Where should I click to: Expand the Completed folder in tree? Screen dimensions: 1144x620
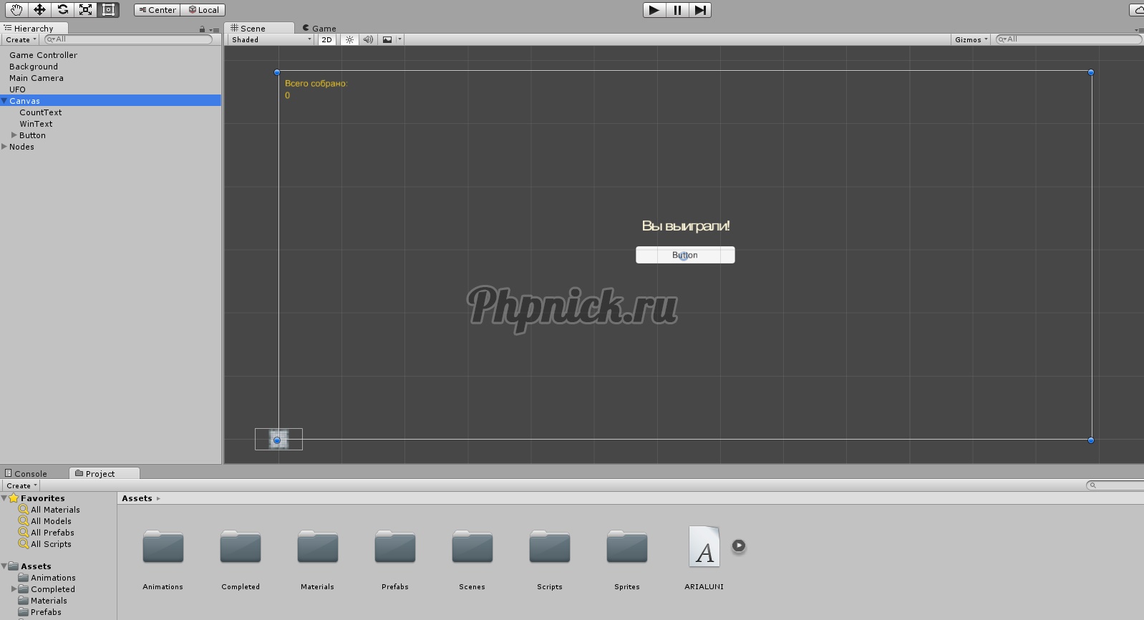(14, 588)
